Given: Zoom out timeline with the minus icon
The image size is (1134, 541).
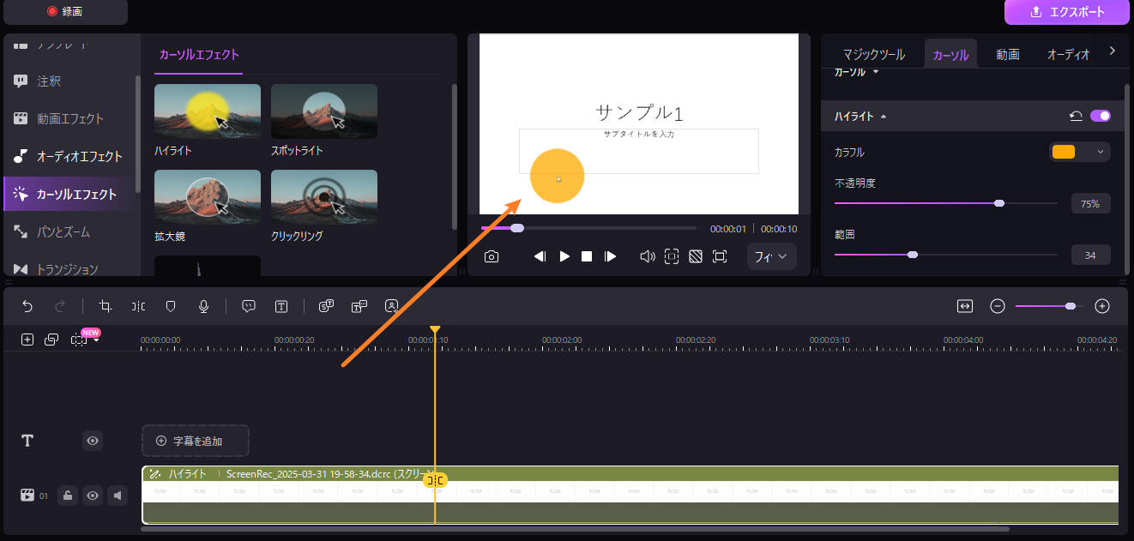Looking at the screenshot, I should [998, 306].
